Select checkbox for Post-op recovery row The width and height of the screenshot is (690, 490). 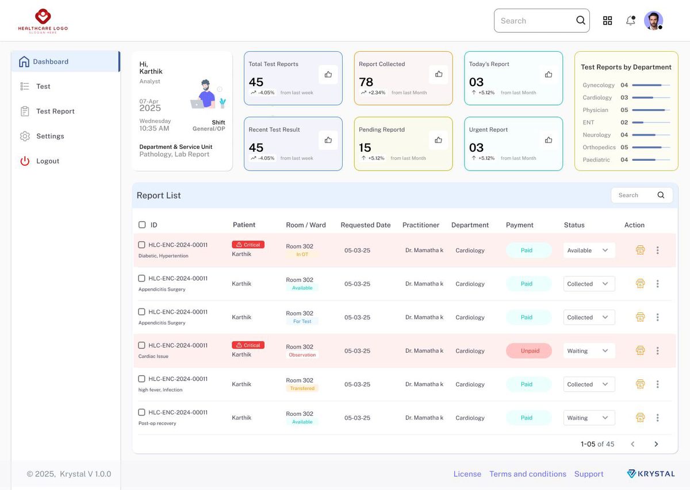141,412
